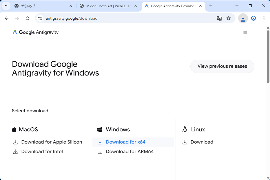The height and width of the screenshot is (180, 270).
Task: Switch to the Midori Photo Art tab
Action: click(106, 6)
